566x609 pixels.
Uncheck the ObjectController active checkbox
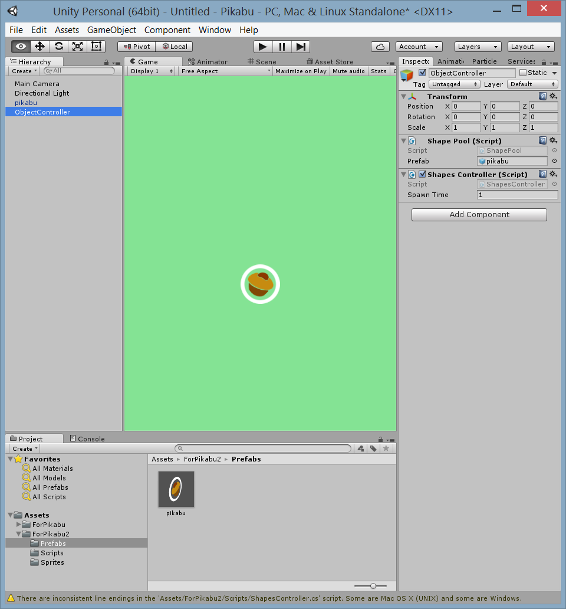(x=421, y=73)
